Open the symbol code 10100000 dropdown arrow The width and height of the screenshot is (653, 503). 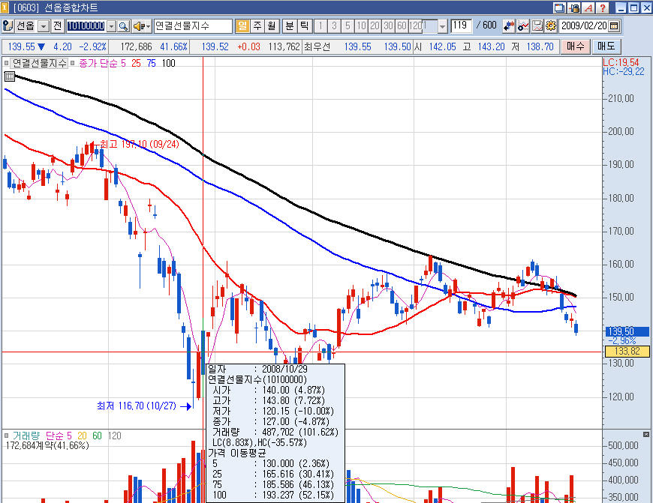tap(112, 26)
